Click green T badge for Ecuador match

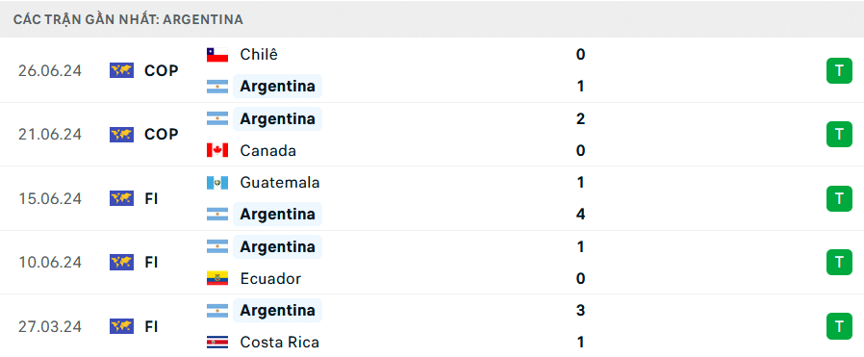[x=839, y=263]
